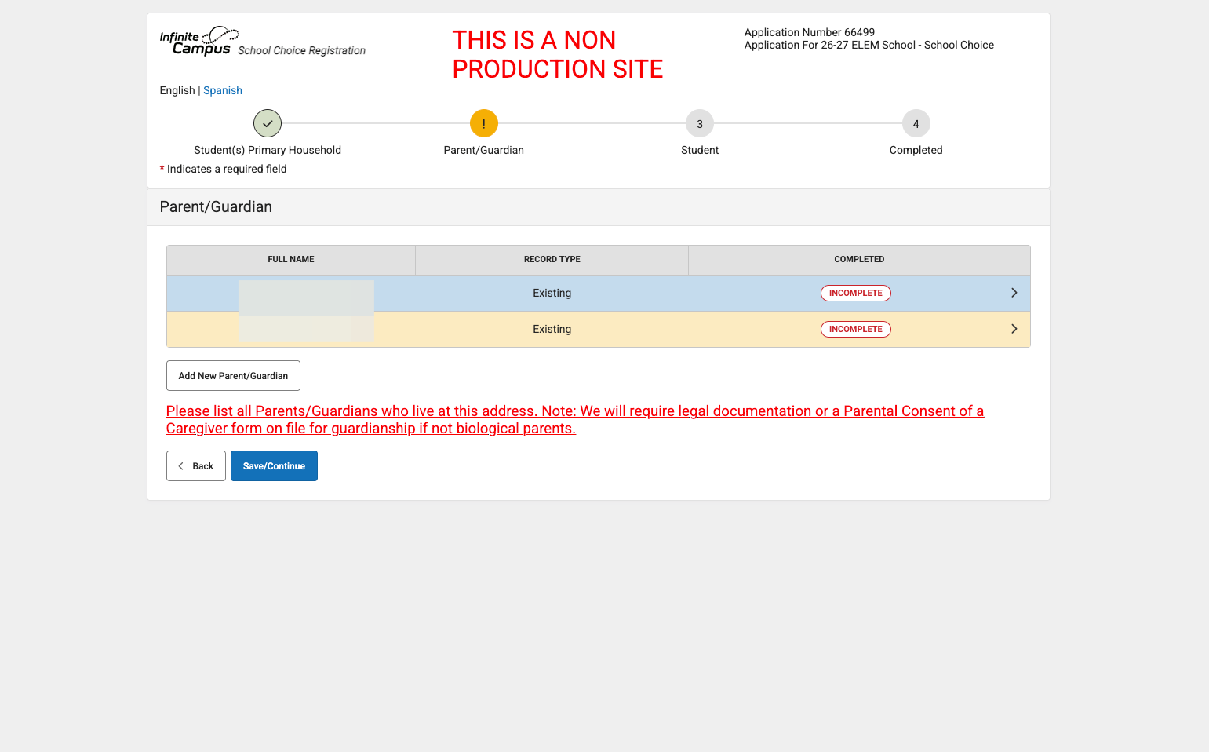This screenshot has width=1209, height=752.
Task: Click Add New Parent/Guardian button
Action: click(233, 375)
